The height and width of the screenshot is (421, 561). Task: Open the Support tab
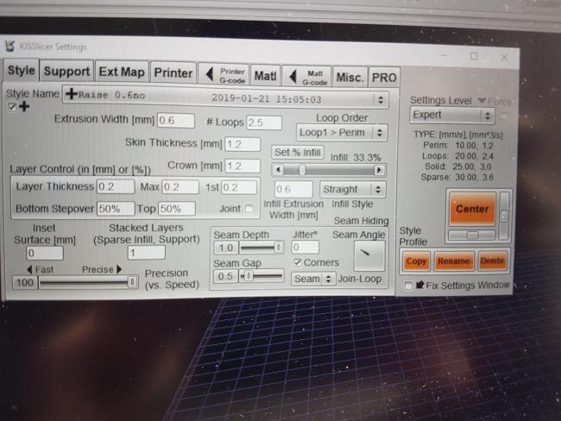[66, 72]
